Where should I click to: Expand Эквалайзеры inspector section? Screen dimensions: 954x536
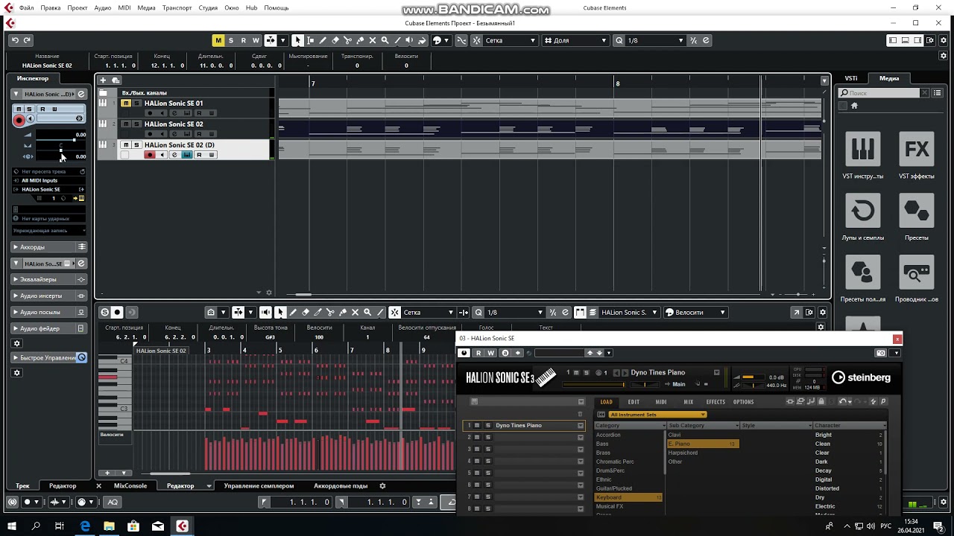pyautogui.click(x=50, y=279)
